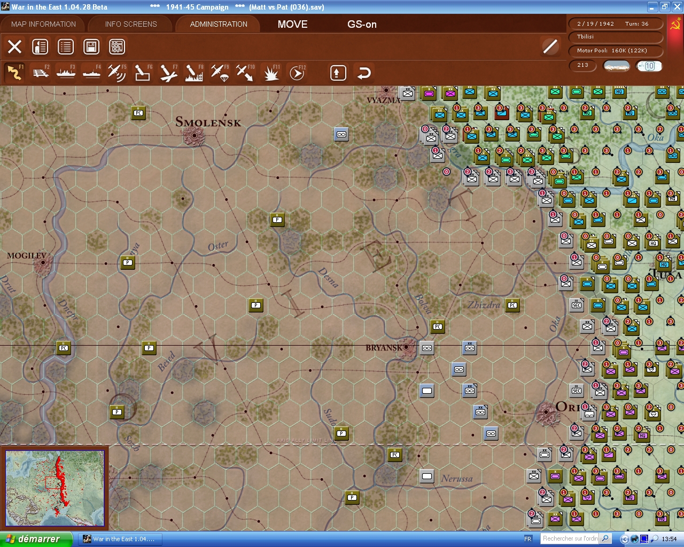Select the P unit counter near Oster river
Viewport: 684px width, 547px height.
277,220
